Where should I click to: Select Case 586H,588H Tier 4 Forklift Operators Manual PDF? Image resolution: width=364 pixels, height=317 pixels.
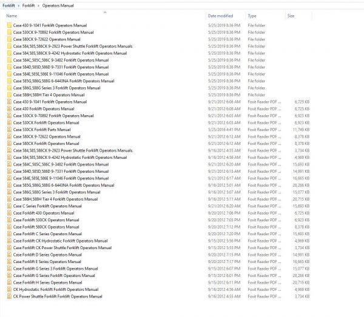55,199
